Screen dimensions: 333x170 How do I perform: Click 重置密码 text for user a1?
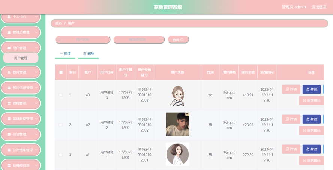point(313,161)
